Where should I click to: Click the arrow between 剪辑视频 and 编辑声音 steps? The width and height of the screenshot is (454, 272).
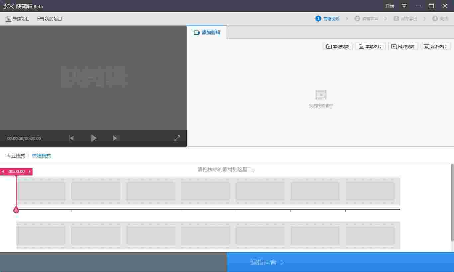tap(347, 19)
